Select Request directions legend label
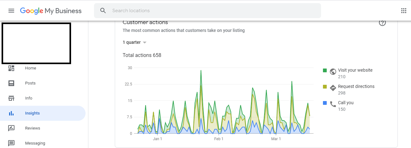 [356, 87]
